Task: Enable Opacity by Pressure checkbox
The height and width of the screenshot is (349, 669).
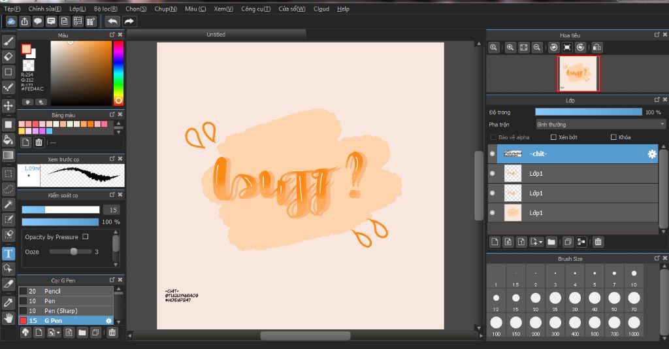Action: point(86,237)
